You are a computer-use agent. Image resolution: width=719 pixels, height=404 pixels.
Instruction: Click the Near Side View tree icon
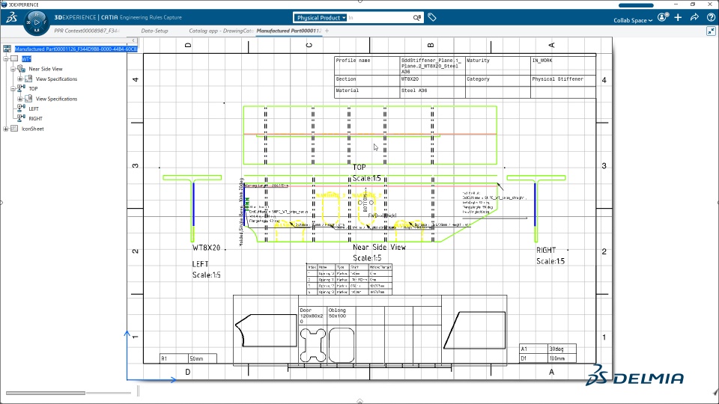21,69
